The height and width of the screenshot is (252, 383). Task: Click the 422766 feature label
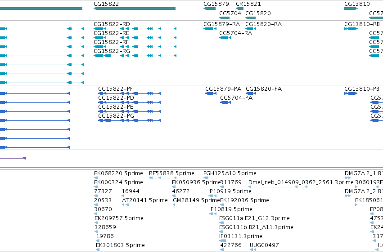point(231,245)
